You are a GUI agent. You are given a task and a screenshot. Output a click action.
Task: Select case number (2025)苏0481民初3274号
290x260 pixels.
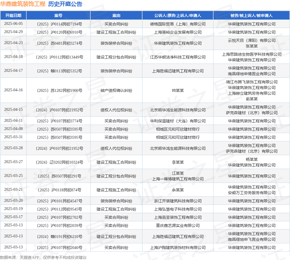[x=59, y=43]
